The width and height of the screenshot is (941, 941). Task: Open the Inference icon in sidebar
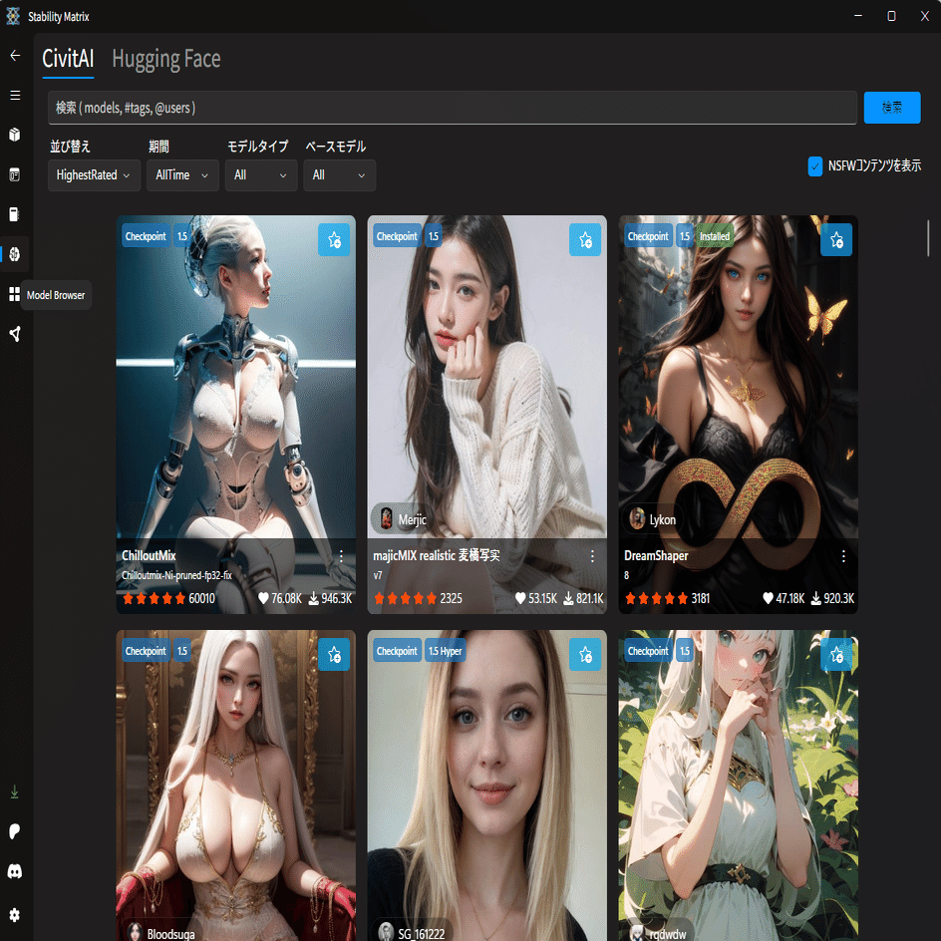point(15,174)
